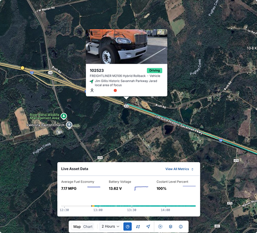Click the info circle icon in toolbar
Viewport: 257px width, 233px height.
point(181,226)
